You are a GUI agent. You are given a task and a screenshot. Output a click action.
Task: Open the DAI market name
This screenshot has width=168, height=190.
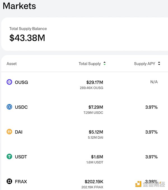[x=18, y=132]
